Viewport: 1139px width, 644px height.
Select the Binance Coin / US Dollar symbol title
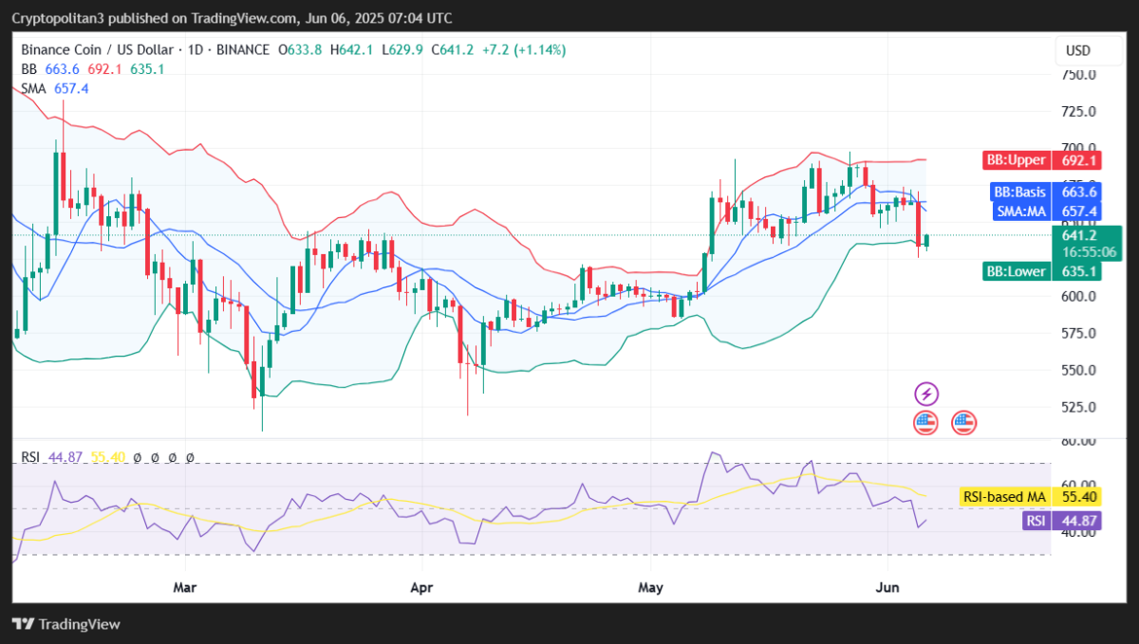coord(97,49)
